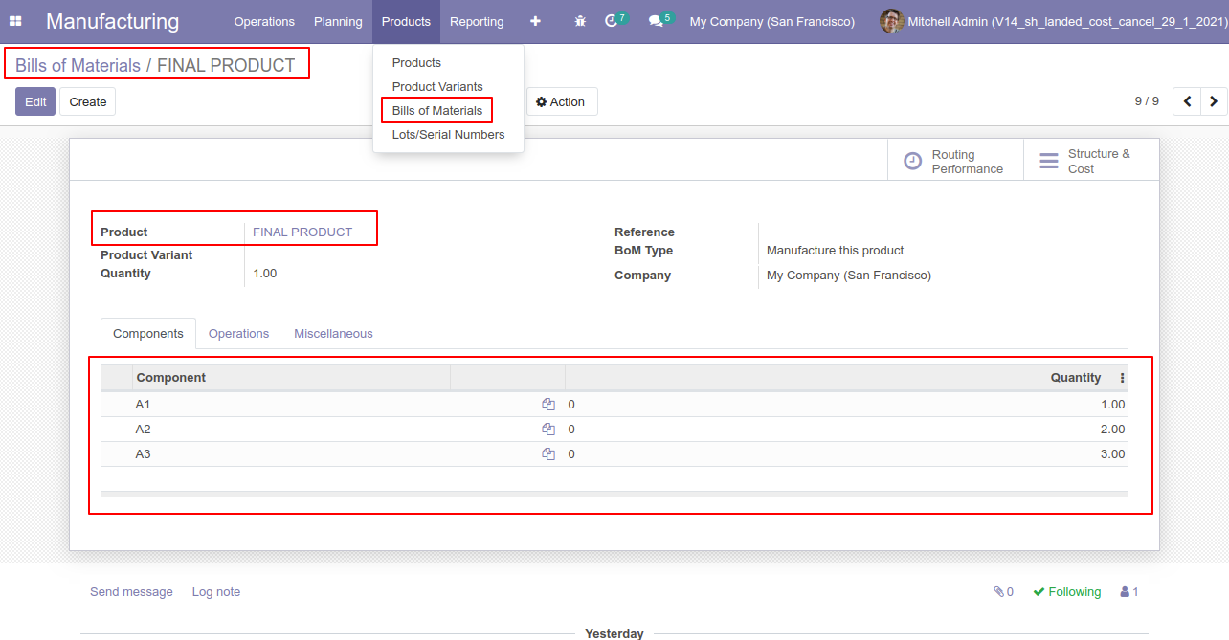Go back via Bills of Materials breadcrumb
Screen dimensions: 1229x640
(78, 66)
